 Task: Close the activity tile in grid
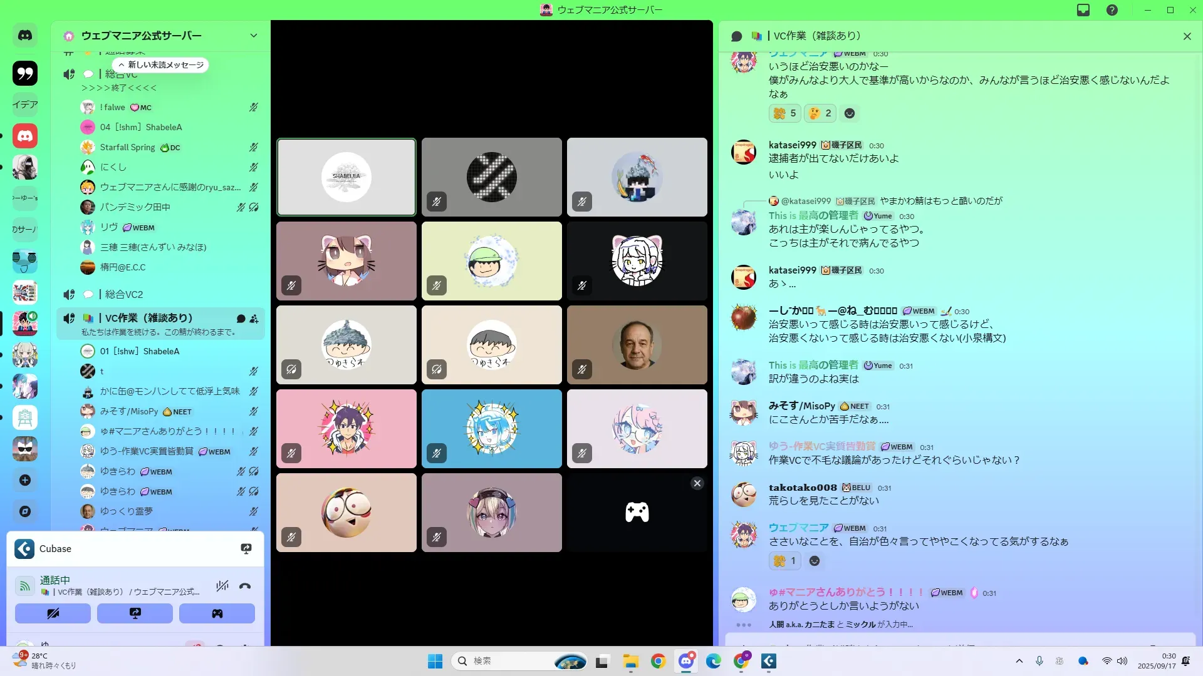(x=697, y=483)
